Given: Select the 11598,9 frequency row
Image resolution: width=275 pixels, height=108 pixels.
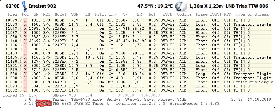Looking at the screenshot, I should coord(138,78).
